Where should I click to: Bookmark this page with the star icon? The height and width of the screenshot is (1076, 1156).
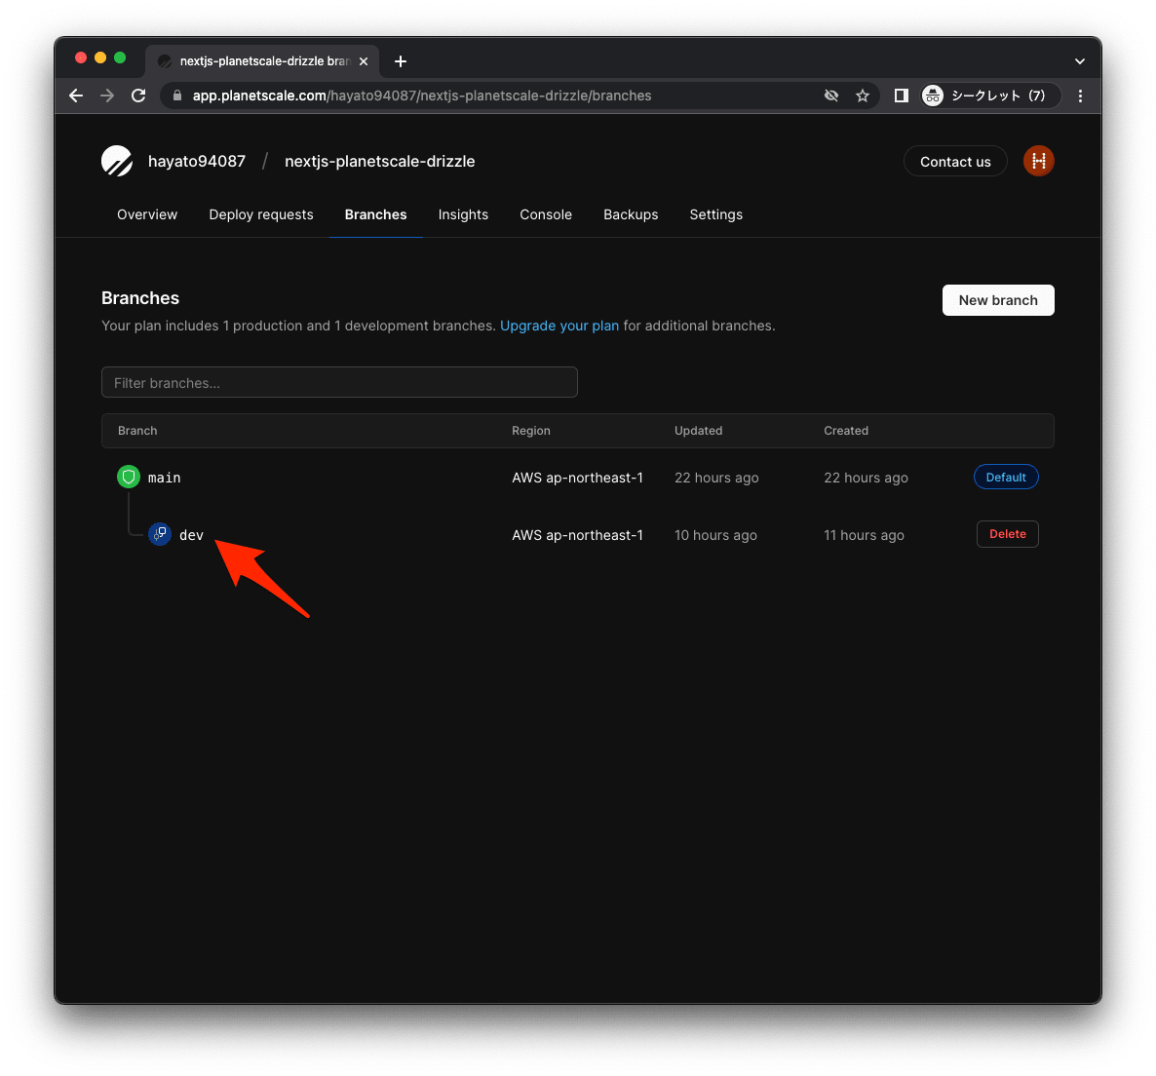point(862,96)
